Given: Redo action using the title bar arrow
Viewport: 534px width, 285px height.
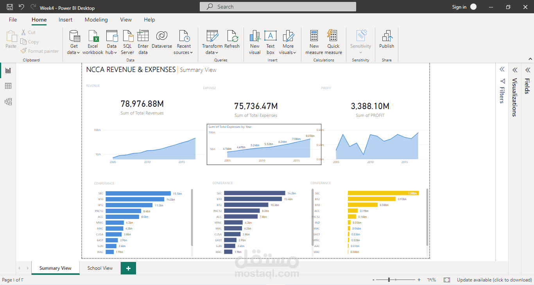Looking at the screenshot, I should tap(33, 7).
